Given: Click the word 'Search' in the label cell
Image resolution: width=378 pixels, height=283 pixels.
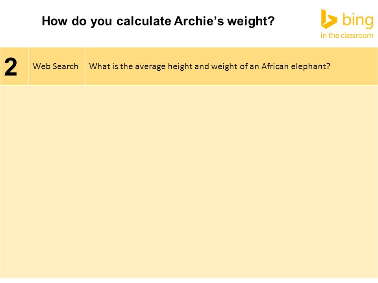Looking at the screenshot, I should pos(65,66).
